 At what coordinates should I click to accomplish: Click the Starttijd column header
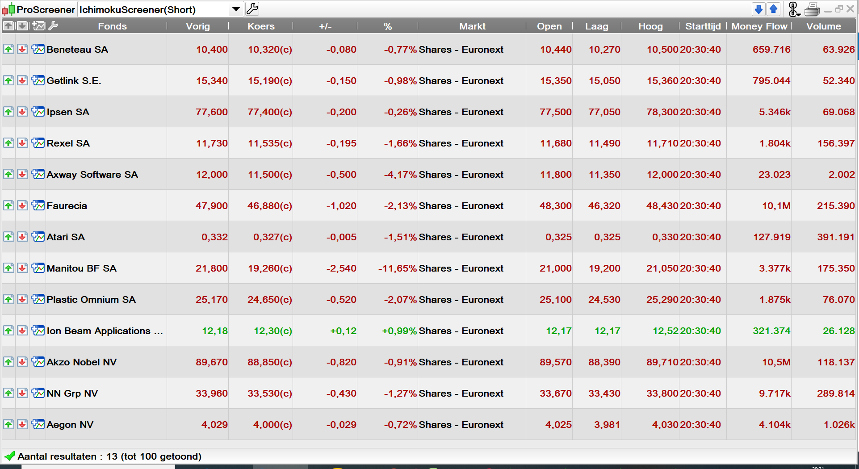coord(703,26)
